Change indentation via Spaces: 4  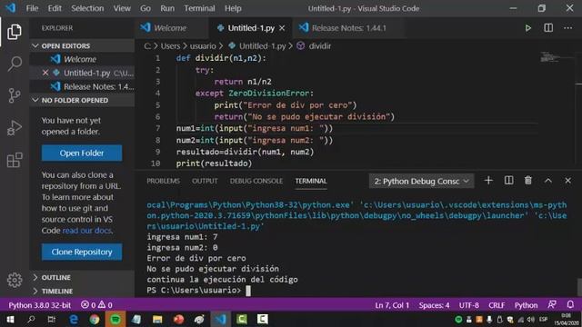(434, 305)
